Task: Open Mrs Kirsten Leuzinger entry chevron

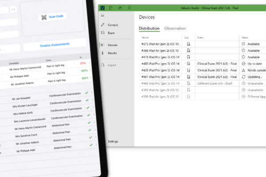Action: pyautogui.click(x=93, y=100)
